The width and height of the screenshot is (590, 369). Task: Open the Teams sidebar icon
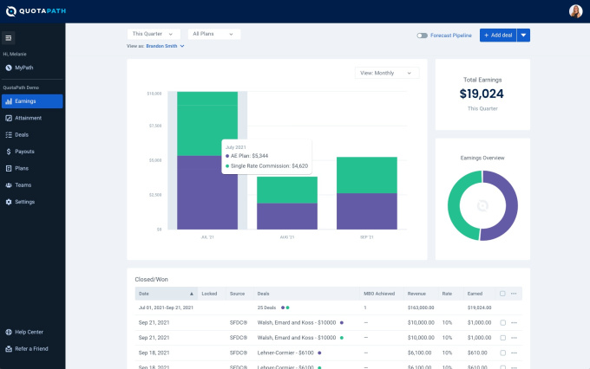tap(9, 185)
